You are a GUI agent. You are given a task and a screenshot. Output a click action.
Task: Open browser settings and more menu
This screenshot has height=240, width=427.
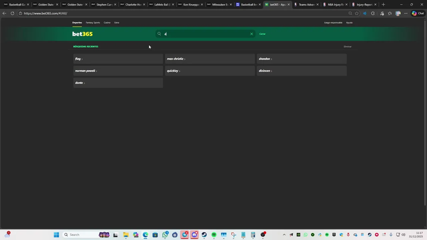[406, 13]
